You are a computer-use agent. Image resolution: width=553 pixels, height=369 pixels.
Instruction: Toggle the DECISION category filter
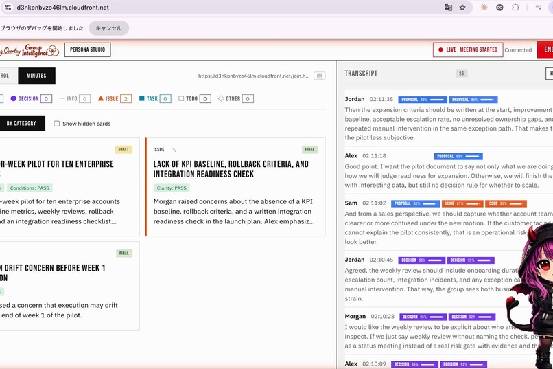tap(31, 99)
